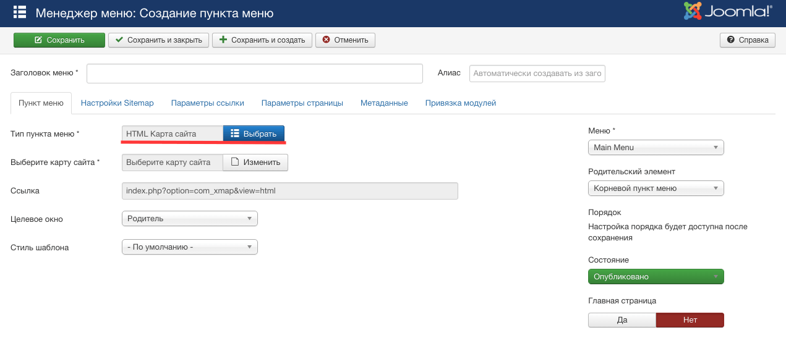Click Выбрать list icon for menu item type

(x=234, y=133)
